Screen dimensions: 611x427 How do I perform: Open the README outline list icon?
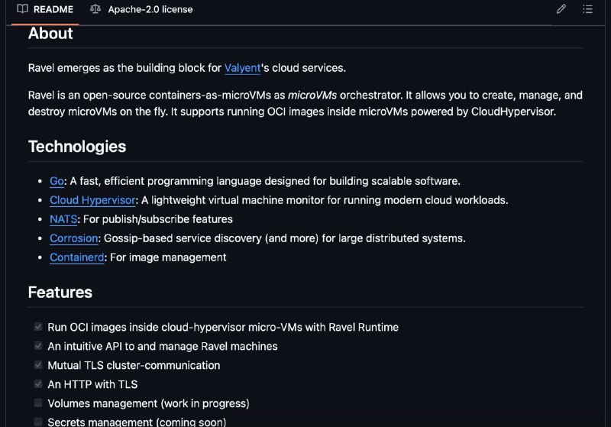[x=587, y=9]
